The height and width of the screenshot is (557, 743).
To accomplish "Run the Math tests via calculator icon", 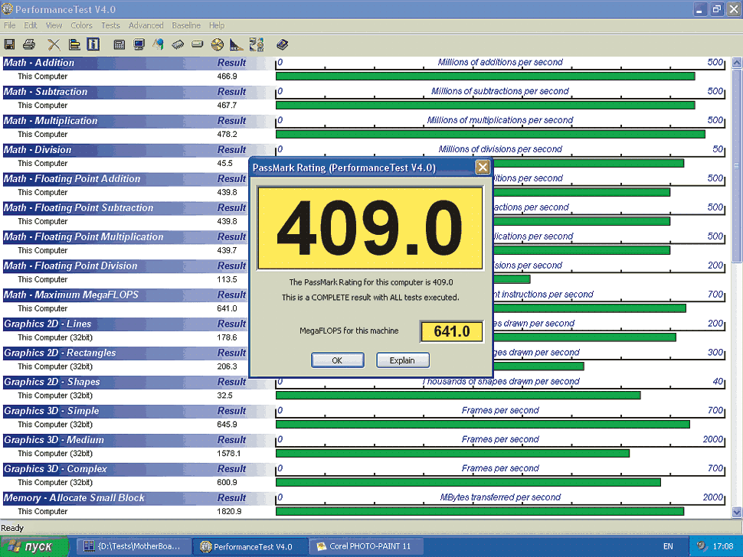I will pos(119,44).
